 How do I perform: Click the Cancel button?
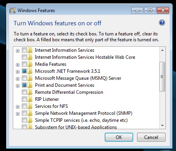(151, 137)
